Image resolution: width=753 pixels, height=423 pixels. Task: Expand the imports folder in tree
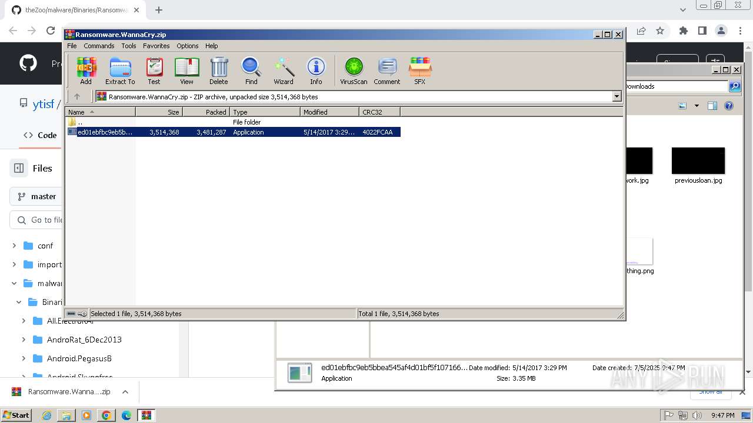pyautogui.click(x=15, y=264)
